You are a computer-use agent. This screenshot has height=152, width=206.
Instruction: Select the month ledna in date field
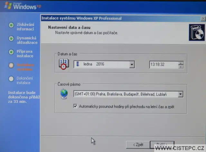pos(88,64)
